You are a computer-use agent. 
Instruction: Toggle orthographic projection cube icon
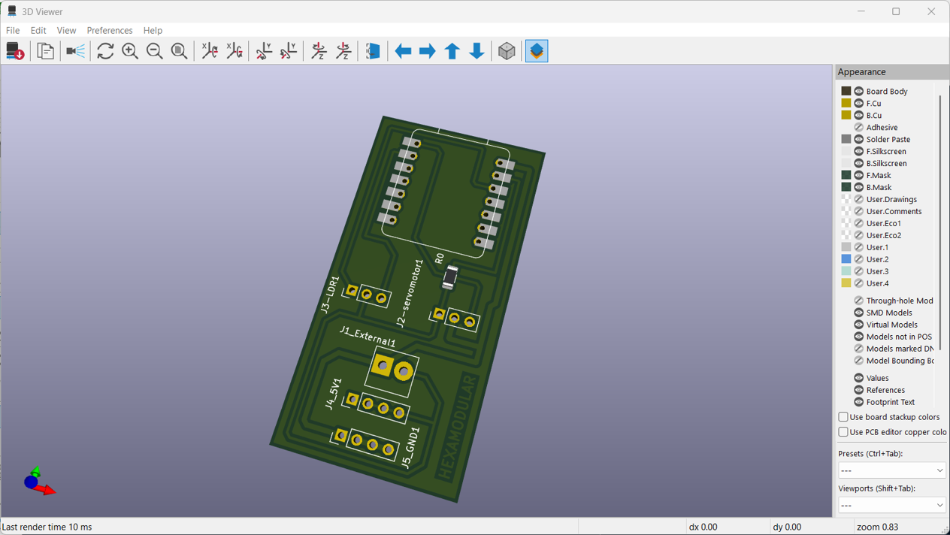[507, 51]
